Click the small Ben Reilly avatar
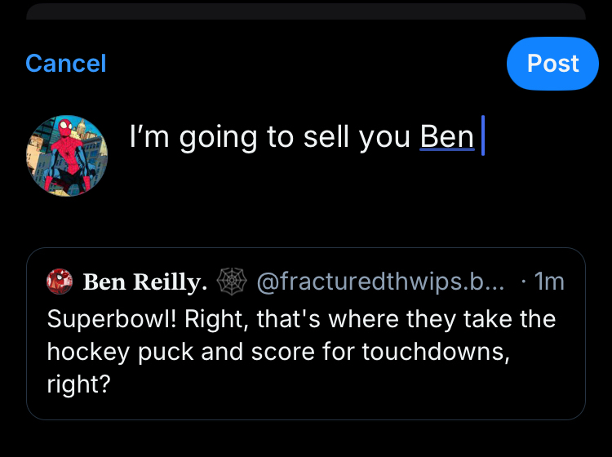Viewport: 612px width, 457px height. point(60,282)
